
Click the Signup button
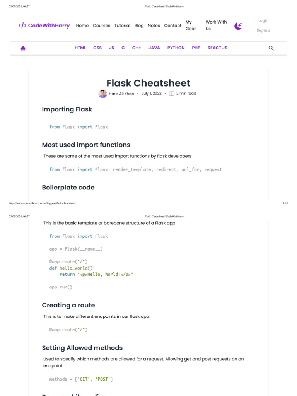coord(263,31)
